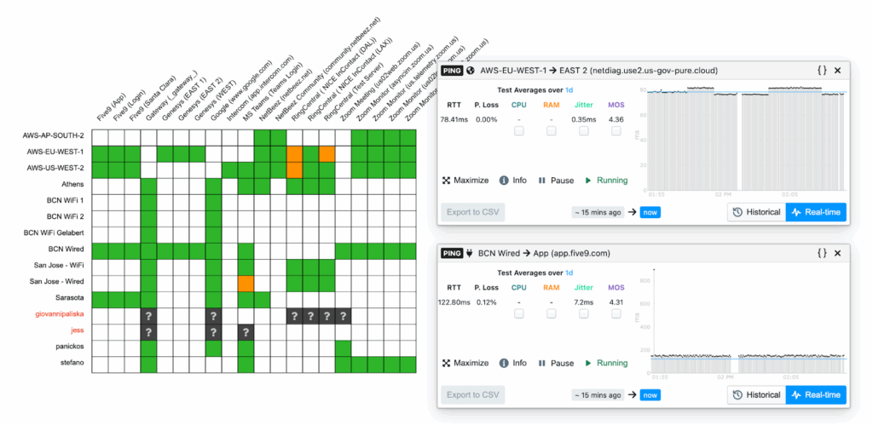Pause the BCN Wired ping test
The width and height of the screenshot is (873, 425).
tap(556, 363)
